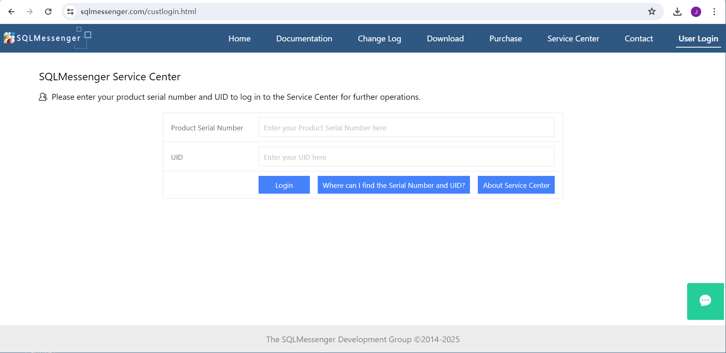Click the About Service Center button
This screenshot has height=353, width=726.
point(516,185)
